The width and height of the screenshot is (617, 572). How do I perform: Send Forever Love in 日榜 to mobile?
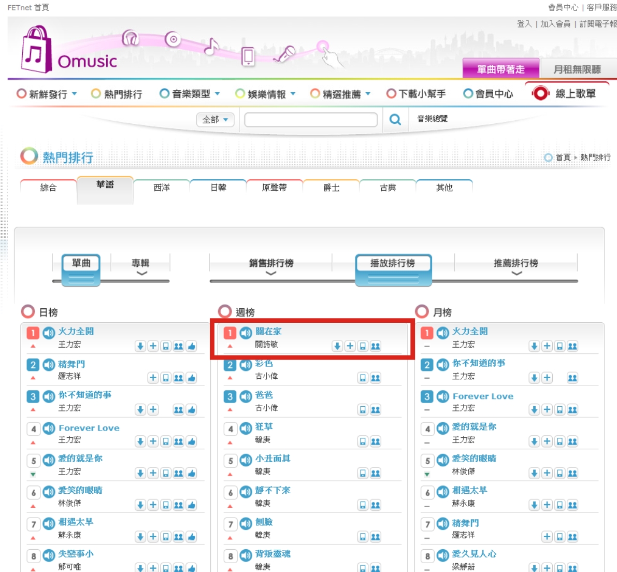(x=166, y=441)
